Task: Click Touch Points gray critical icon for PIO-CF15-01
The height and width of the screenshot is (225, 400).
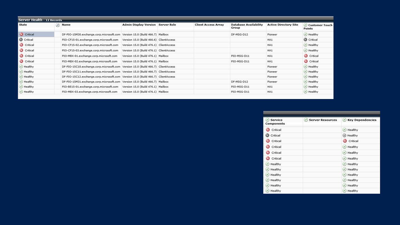Action: [305, 40]
